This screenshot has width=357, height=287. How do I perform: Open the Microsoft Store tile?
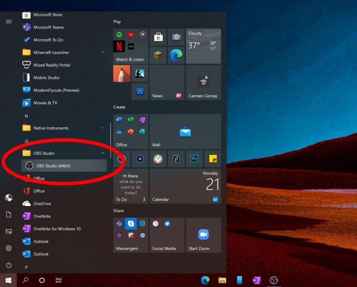coord(158,37)
